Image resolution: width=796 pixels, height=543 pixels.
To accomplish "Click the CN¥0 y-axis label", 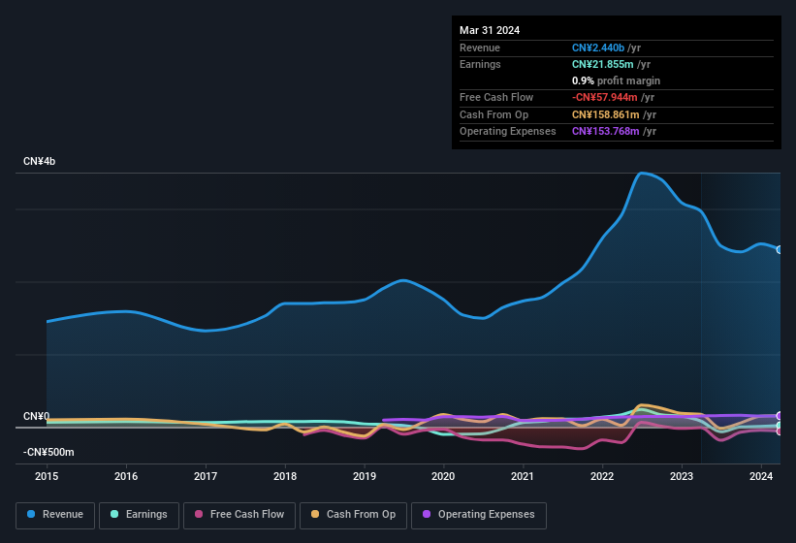I will pyautogui.click(x=37, y=417).
